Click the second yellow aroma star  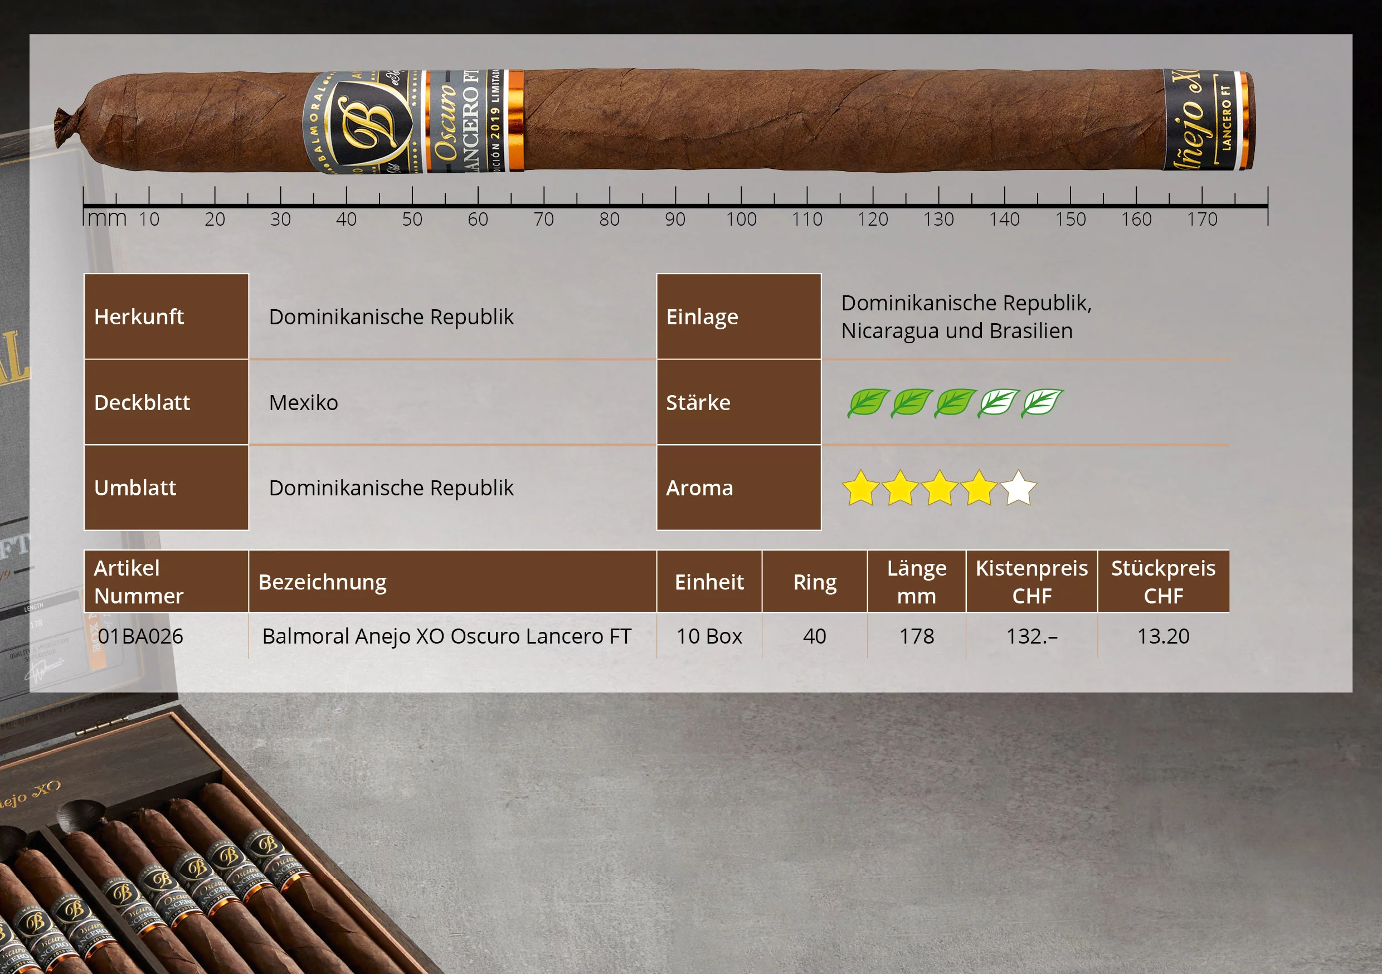coord(900,488)
